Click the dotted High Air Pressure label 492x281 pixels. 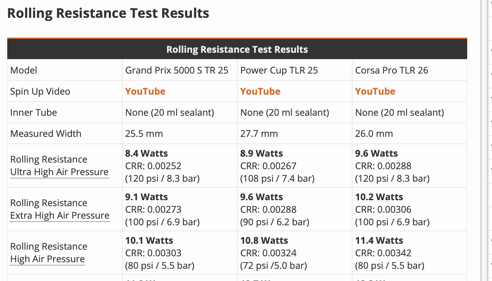click(x=48, y=259)
